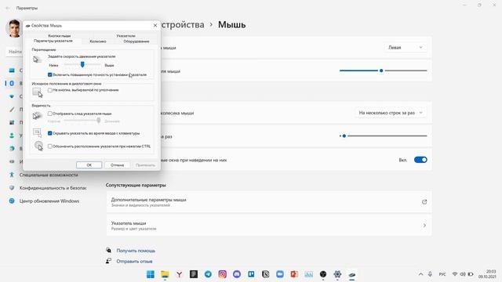
Task: Switch to the Кнопки мыши tab
Action: tap(60, 36)
